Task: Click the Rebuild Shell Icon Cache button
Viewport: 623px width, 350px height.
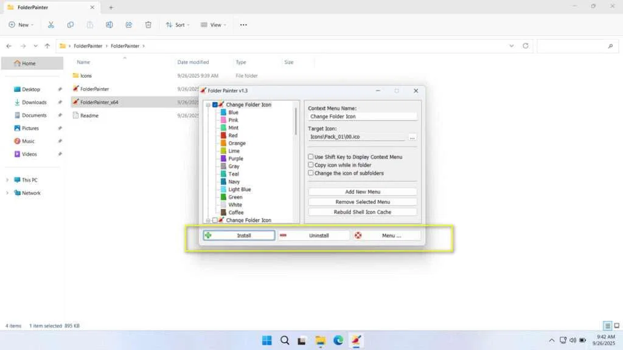Action: tap(362, 211)
